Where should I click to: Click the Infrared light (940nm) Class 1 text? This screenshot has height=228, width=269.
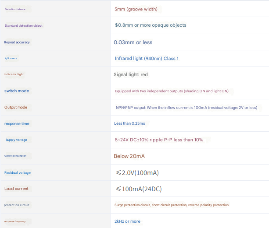[x=147, y=58]
